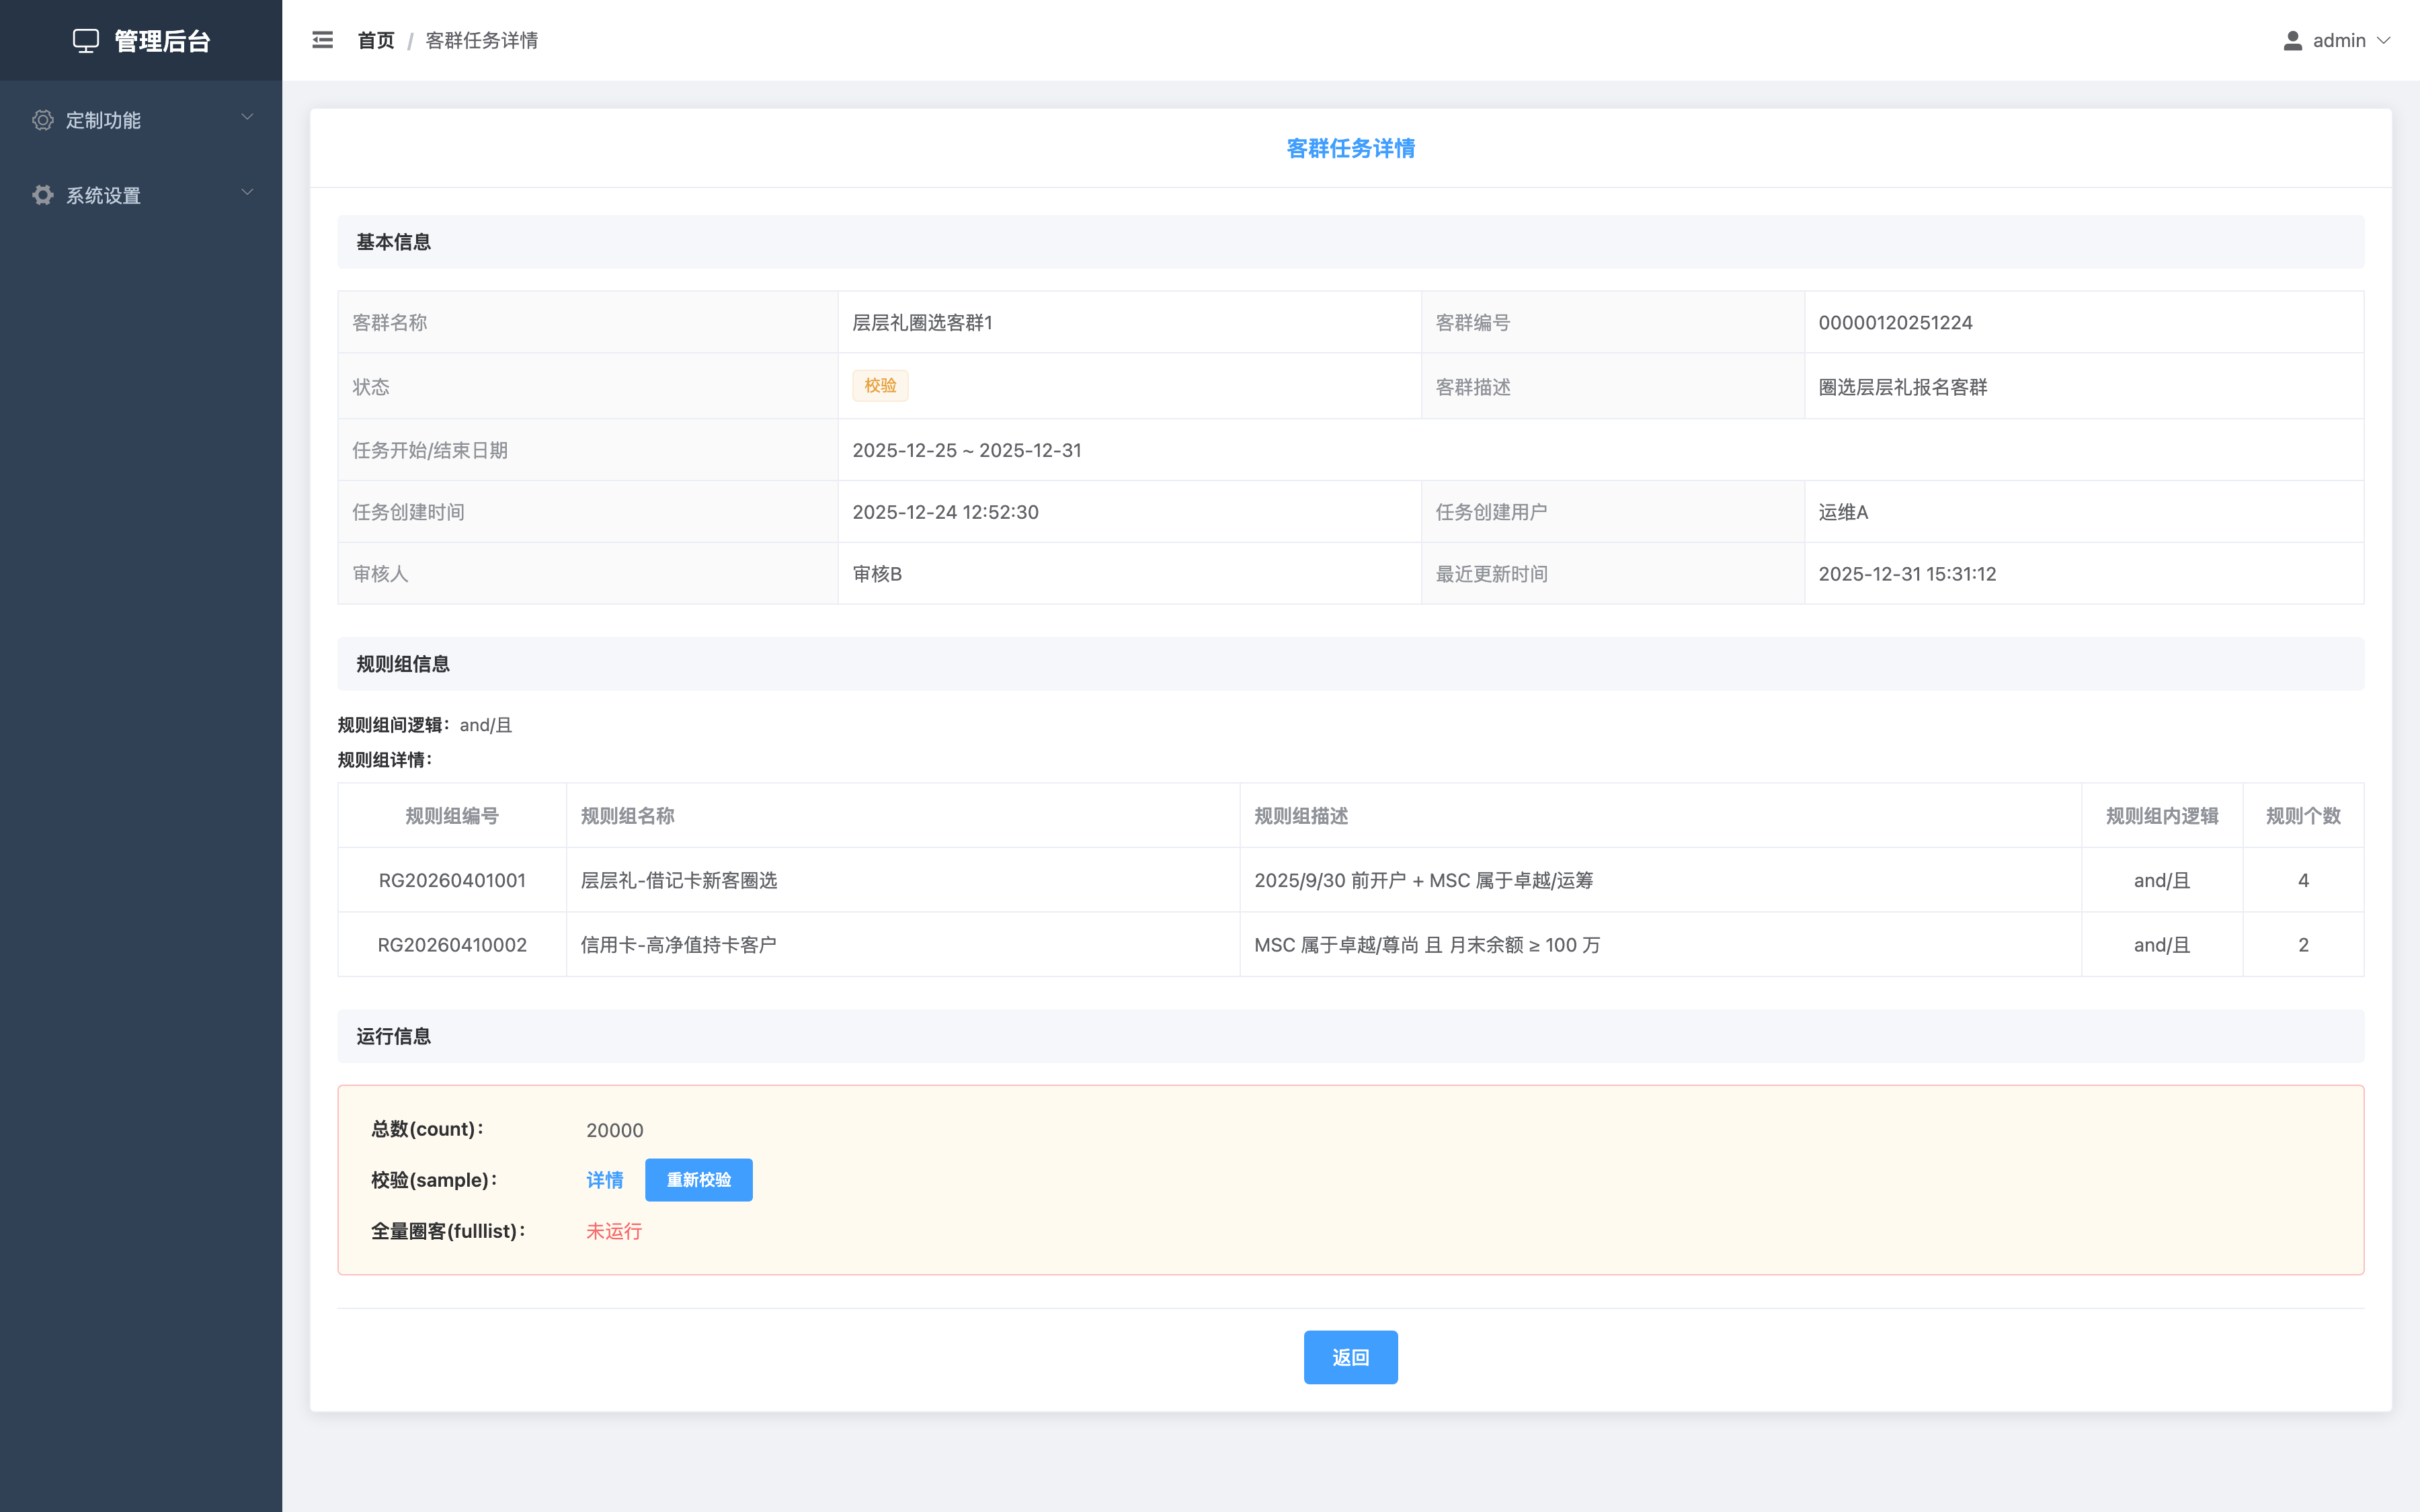Click the monitor logo icon beside 管理后台

86,41
